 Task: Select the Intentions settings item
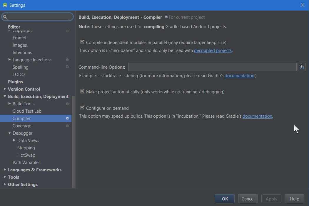coord(22,52)
